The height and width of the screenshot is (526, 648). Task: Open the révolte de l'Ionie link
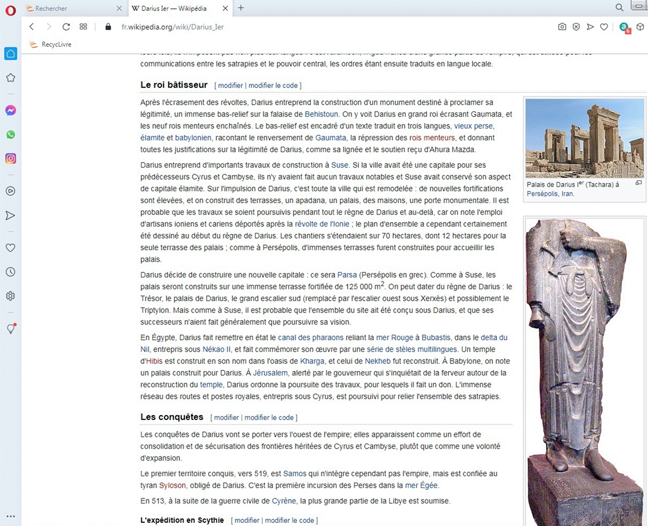tap(322, 224)
